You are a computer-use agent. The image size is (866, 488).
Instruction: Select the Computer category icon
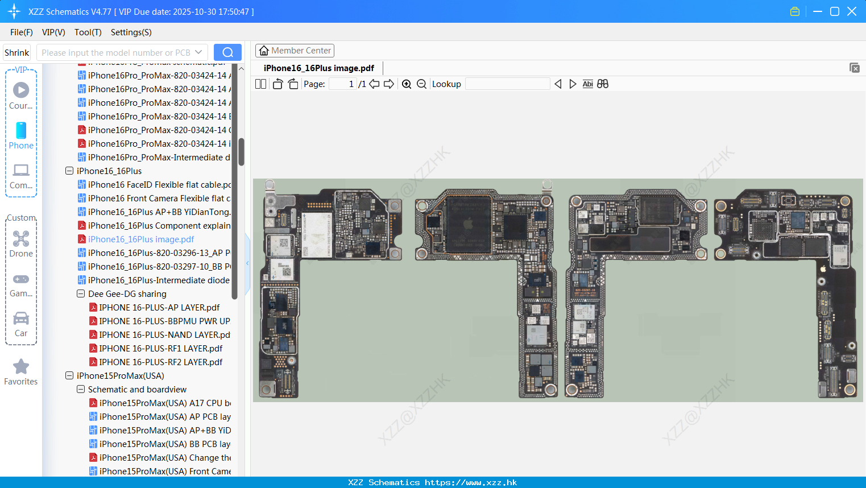(x=21, y=176)
